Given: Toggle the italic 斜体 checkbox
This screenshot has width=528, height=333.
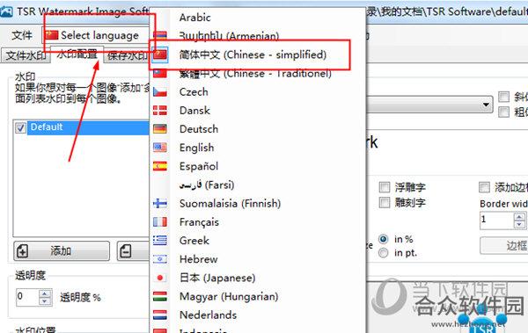Looking at the screenshot, I should pyautogui.click(x=503, y=98).
